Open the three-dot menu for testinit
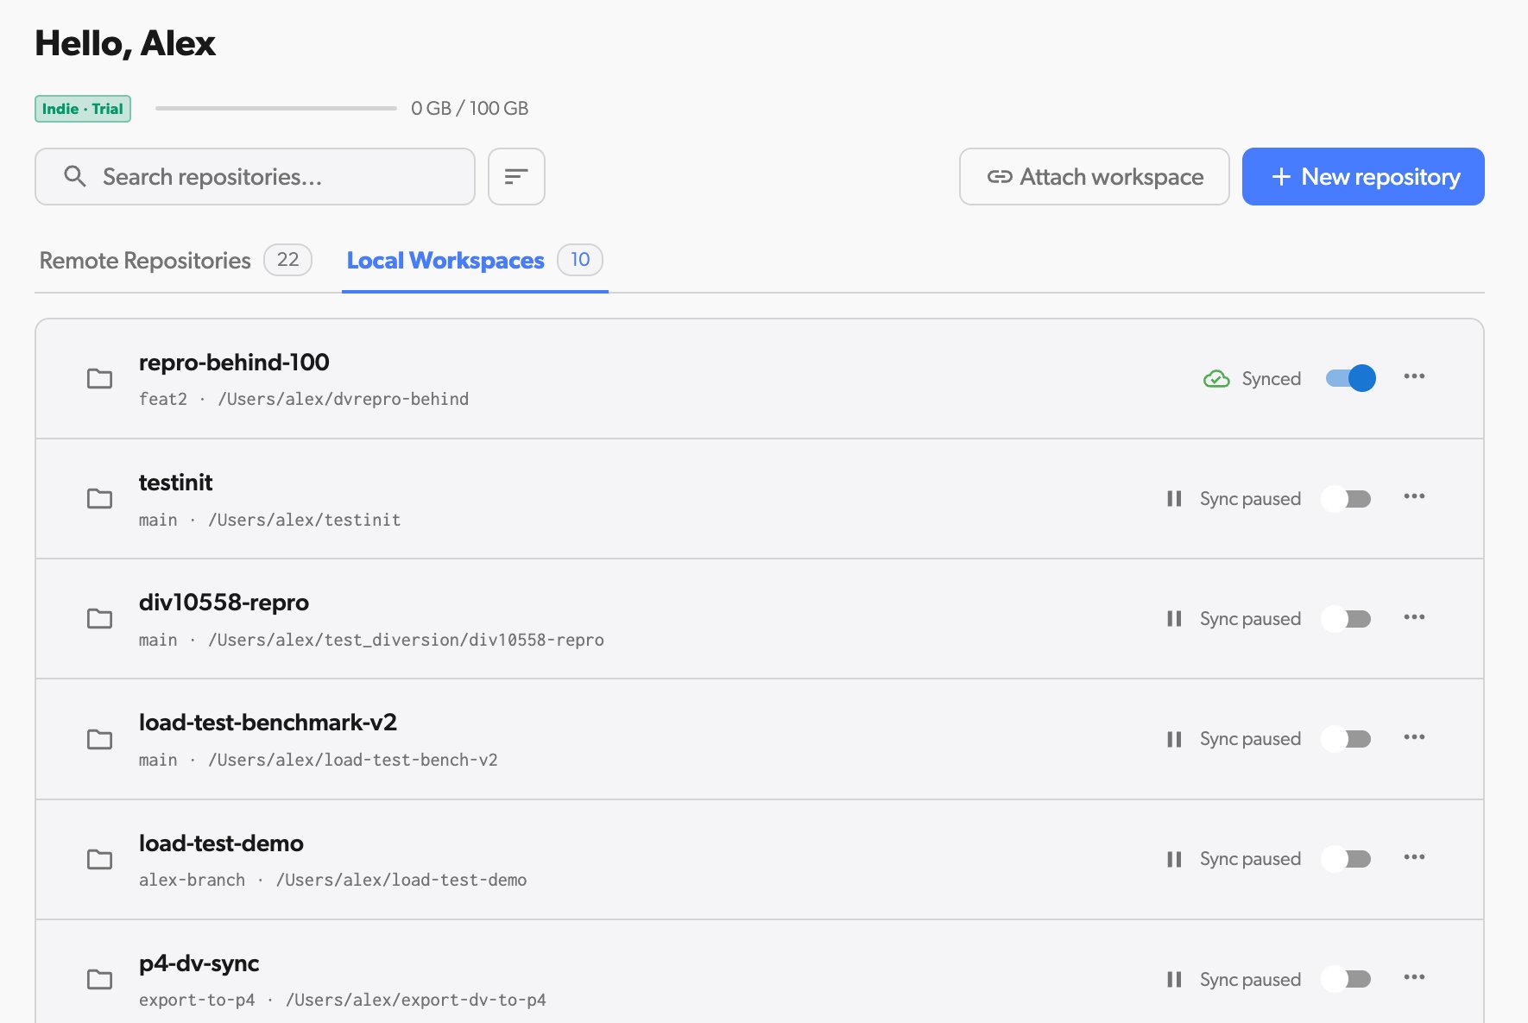 pyautogui.click(x=1414, y=496)
